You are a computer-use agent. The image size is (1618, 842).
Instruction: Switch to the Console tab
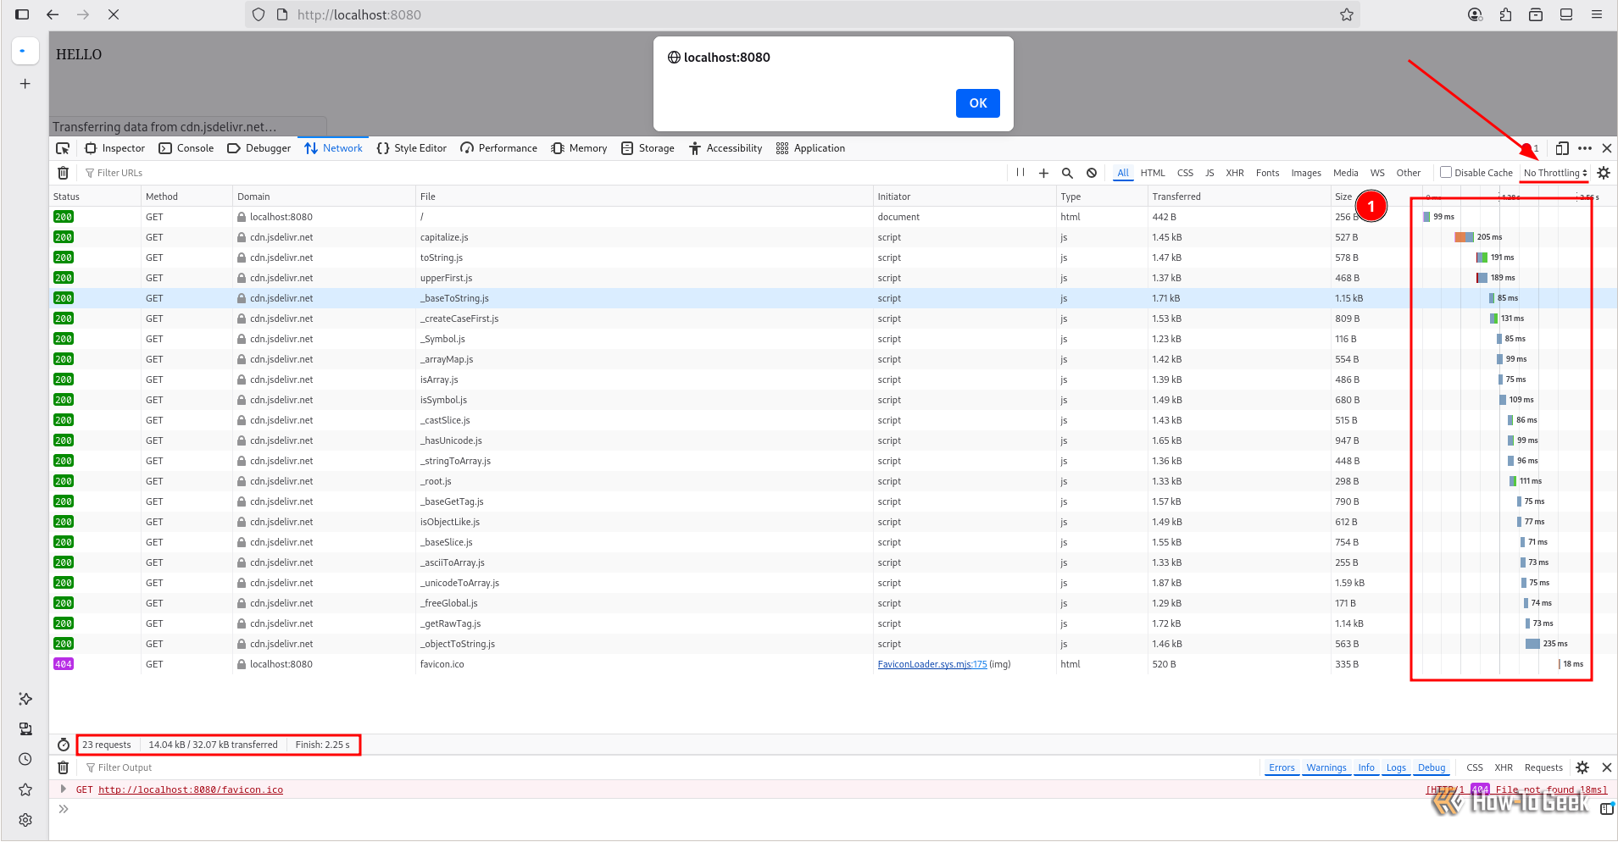(186, 148)
